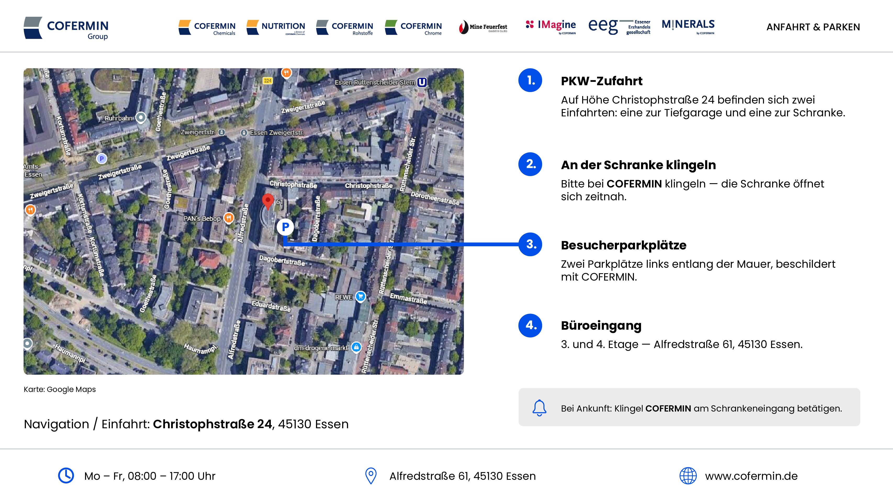Viewport: 893px width, 502px height.
Task: Click the 61 house number on map
Action: pyautogui.click(x=279, y=202)
